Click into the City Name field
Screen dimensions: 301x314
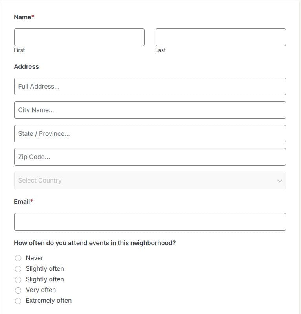point(150,110)
